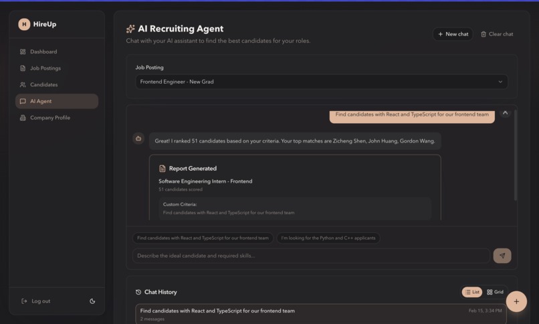Click the HireUp logo avatar
The height and width of the screenshot is (324, 539).
24,24
